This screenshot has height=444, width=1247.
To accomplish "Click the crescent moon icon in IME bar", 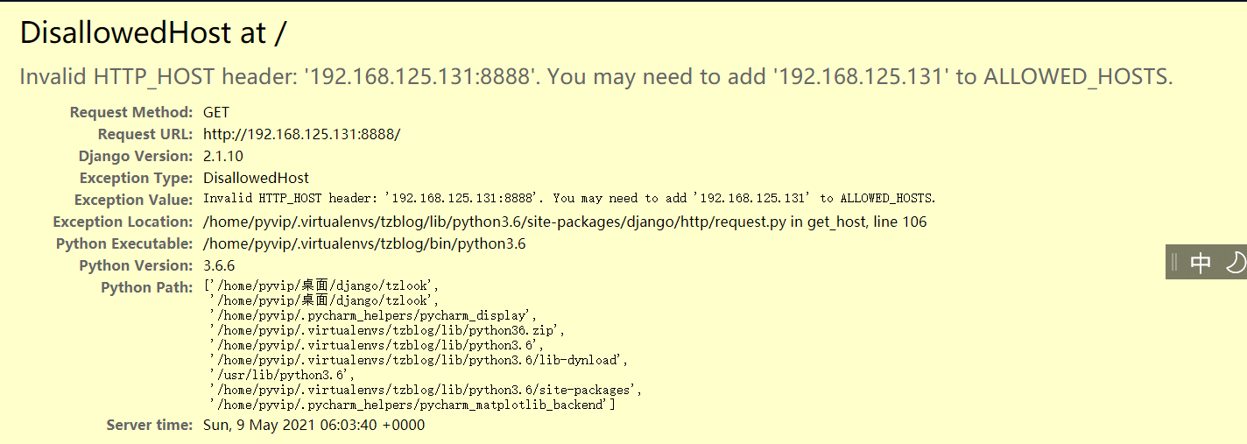I will [x=1235, y=263].
